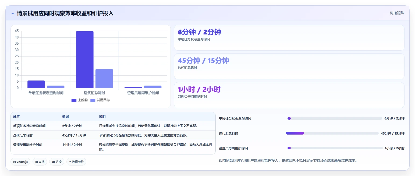Click the 单项任务状态查询时间 progress bar
The image size is (415, 176).
pos(335,118)
